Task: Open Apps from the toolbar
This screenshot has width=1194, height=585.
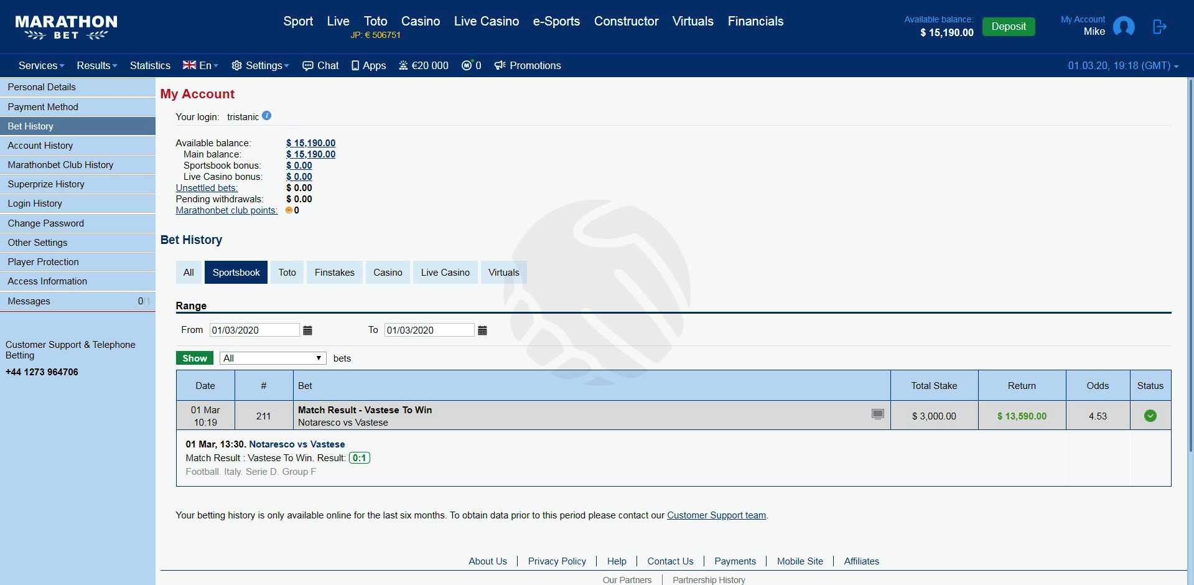Action: pyautogui.click(x=369, y=65)
